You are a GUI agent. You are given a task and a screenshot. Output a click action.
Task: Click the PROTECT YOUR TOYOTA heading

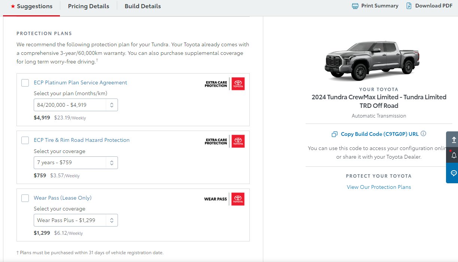pos(379,176)
